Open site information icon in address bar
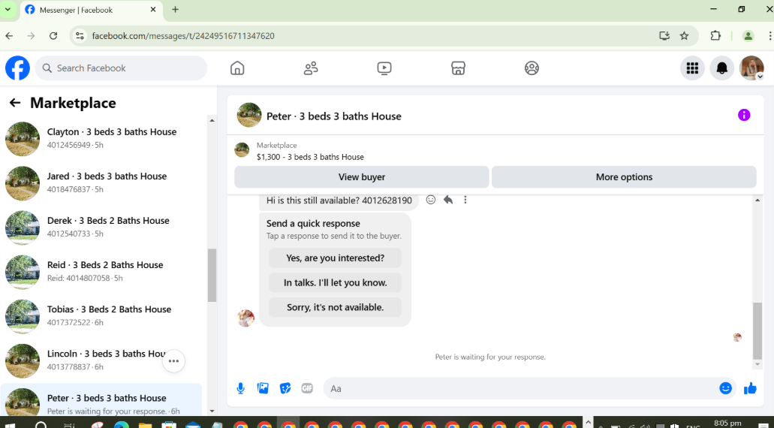This screenshot has height=428, width=774. pyautogui.click(x=80, y=35)
